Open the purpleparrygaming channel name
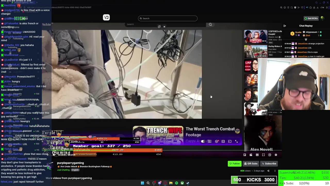The image size is (330, 186). pyautogui.click(x=70, y=163)
